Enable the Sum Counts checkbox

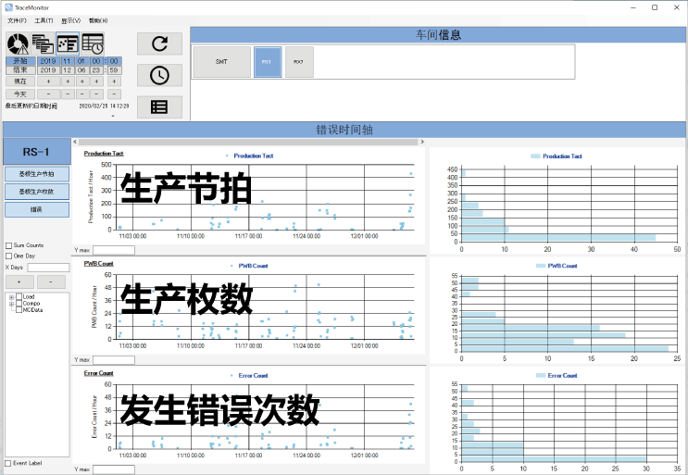[9, 245]
